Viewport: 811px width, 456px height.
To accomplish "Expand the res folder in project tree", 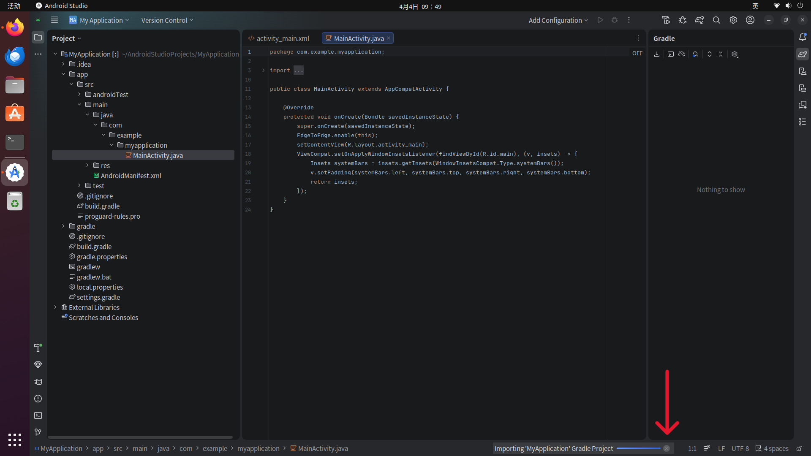I will [x=87, y=166].
